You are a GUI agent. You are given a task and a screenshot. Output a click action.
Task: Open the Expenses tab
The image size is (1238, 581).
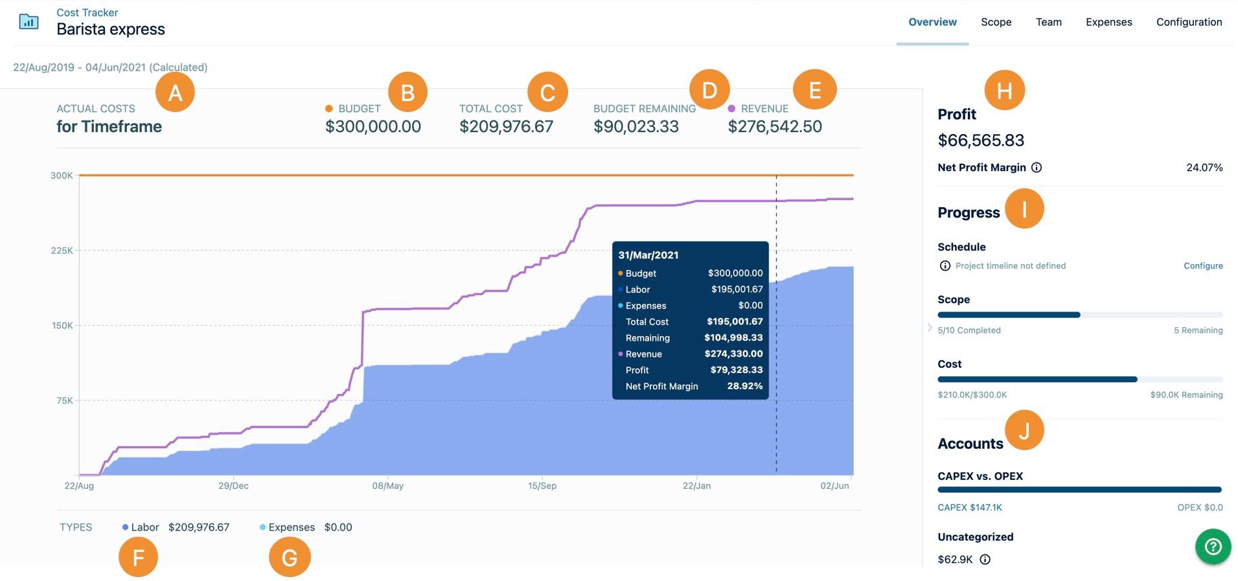click(1108, 21)
